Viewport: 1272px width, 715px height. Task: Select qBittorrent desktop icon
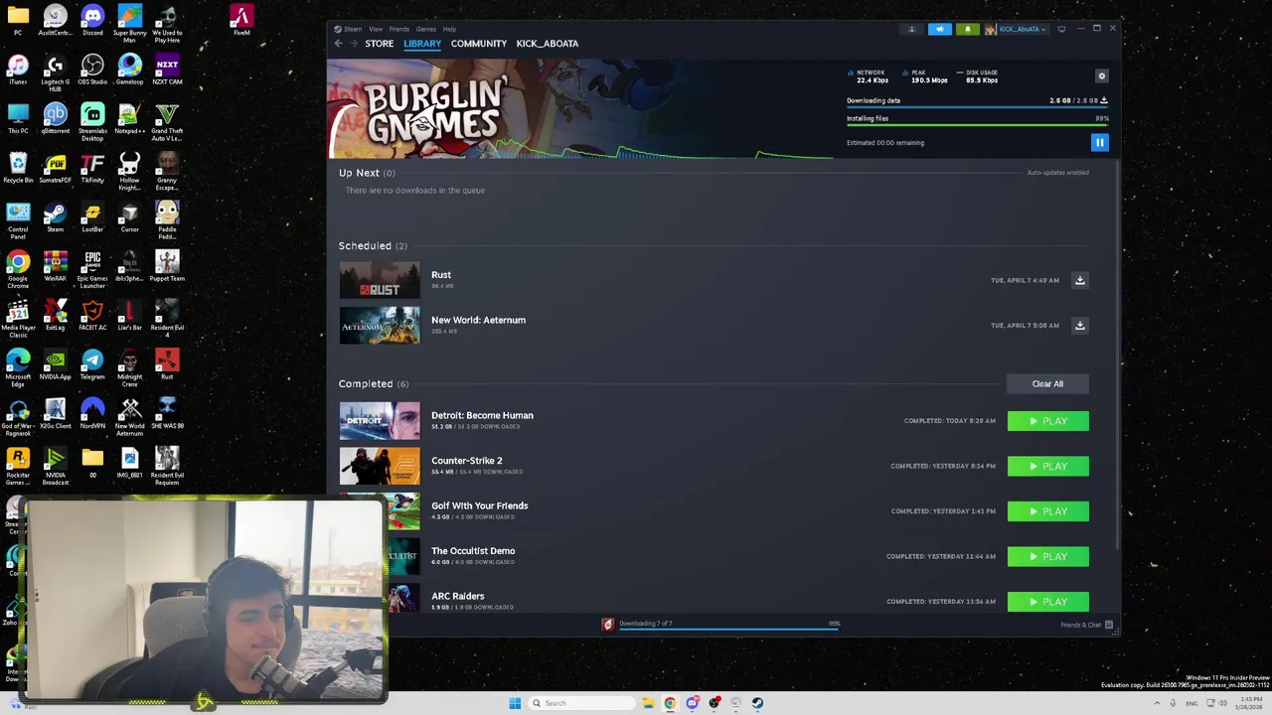(x=56, y=118)
